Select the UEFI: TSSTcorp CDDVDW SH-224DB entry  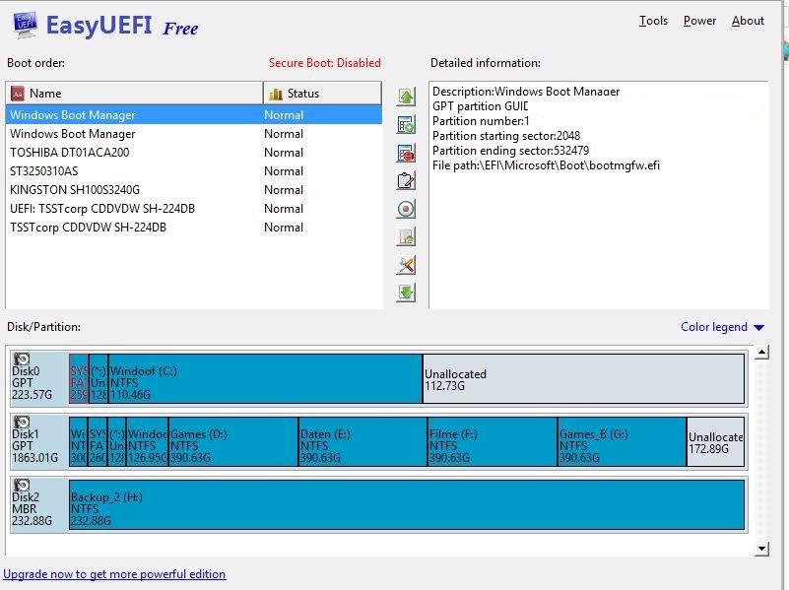pyautogui.click(x=194, y=208)
